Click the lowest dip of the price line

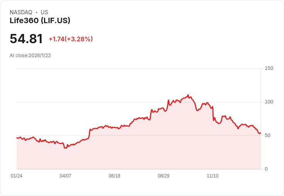pyautogui.click(x=66, y=148)
